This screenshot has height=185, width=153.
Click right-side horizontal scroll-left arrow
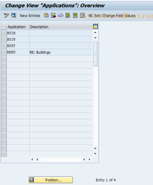click(x=84, y=160)
